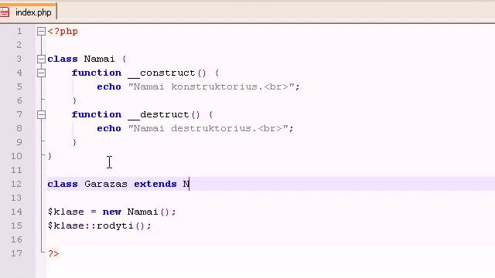The width and height of the screenshot is (495, 278).
Task: Click the string "Namai konstruktorius.<br>"
Action: [211, 86]
